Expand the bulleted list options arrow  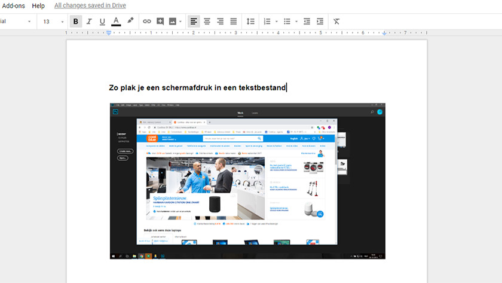296,22
